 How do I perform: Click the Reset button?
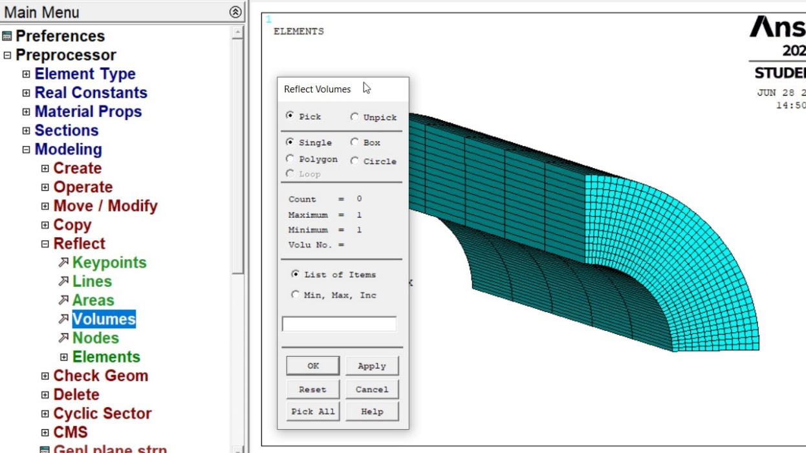click(313, 390)
